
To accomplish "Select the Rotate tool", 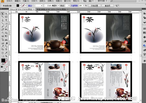I will tap(2, 33).
